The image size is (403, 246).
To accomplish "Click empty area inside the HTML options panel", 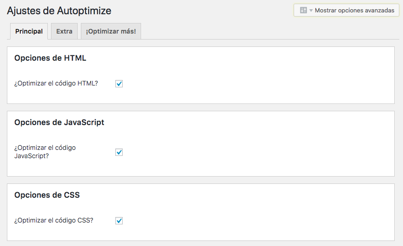I will coord(257,77).
